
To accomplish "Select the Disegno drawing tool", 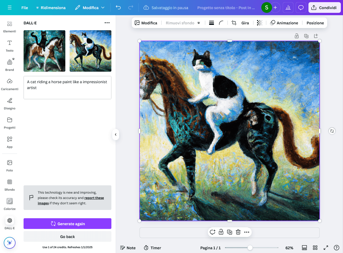I will (x=10, y=104).
